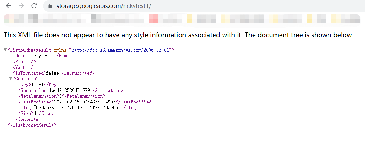Screen dimensions: 365x156
Task: Click the red blurred bookmark item
Action: [x=153, y=19]
